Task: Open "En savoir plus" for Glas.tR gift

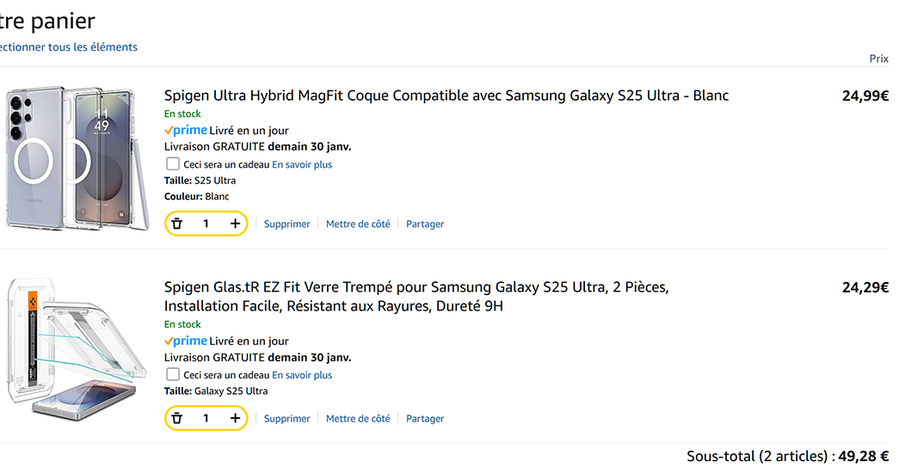Action: [x=302, y=375]
